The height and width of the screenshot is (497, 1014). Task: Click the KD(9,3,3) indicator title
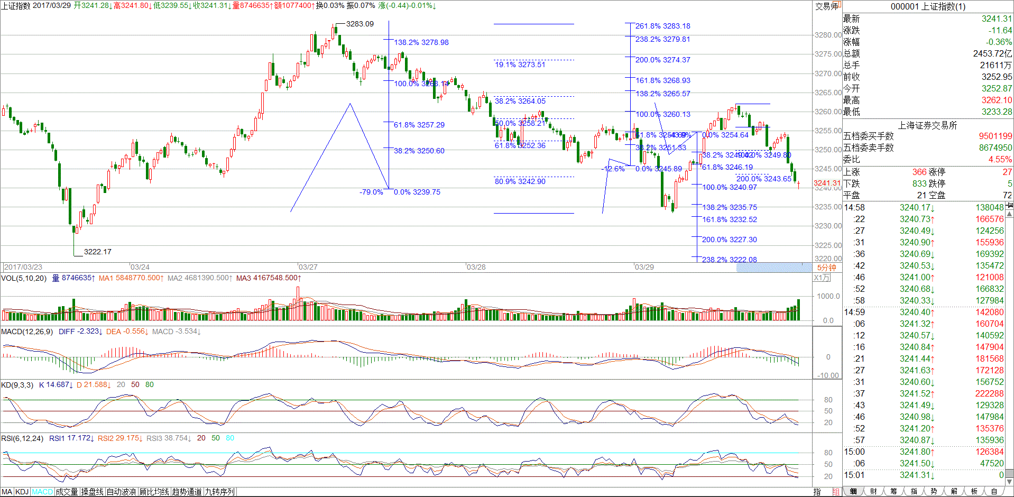point(17,385)
